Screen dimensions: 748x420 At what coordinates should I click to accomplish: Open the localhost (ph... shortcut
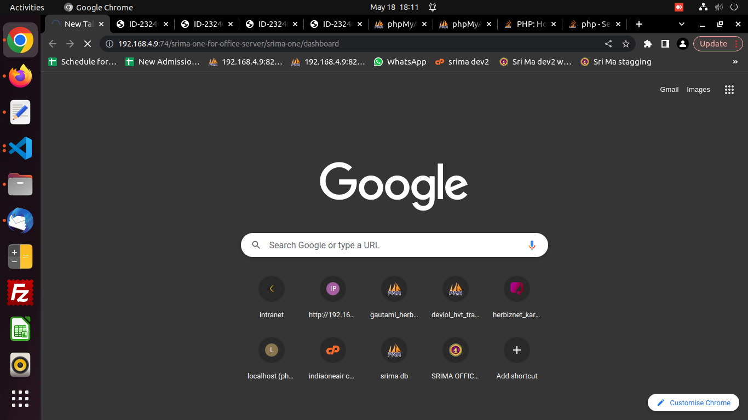[x=272, y=358]
